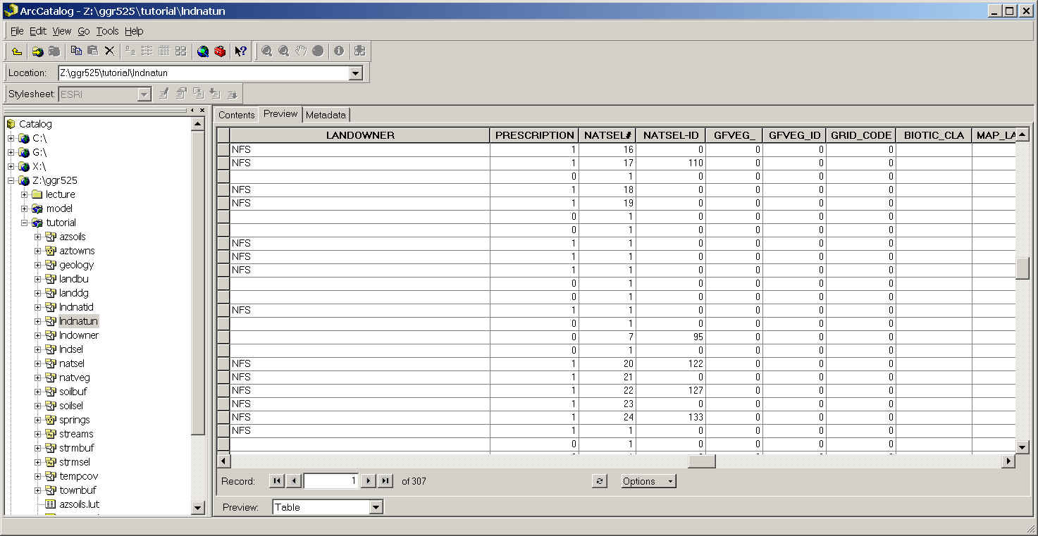Screen dimensions: 1038x536
Task: Click the Copy toolbar icon
Action: coord(76,51)
